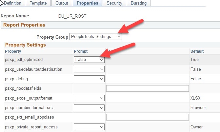The width and height of the screenshot is (220, 132).
Task: Click the Default column header
Action: [x=197, y=51]
